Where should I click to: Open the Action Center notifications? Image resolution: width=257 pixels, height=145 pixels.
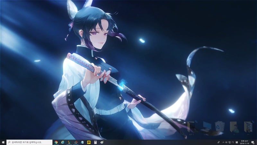click(253, 142)
